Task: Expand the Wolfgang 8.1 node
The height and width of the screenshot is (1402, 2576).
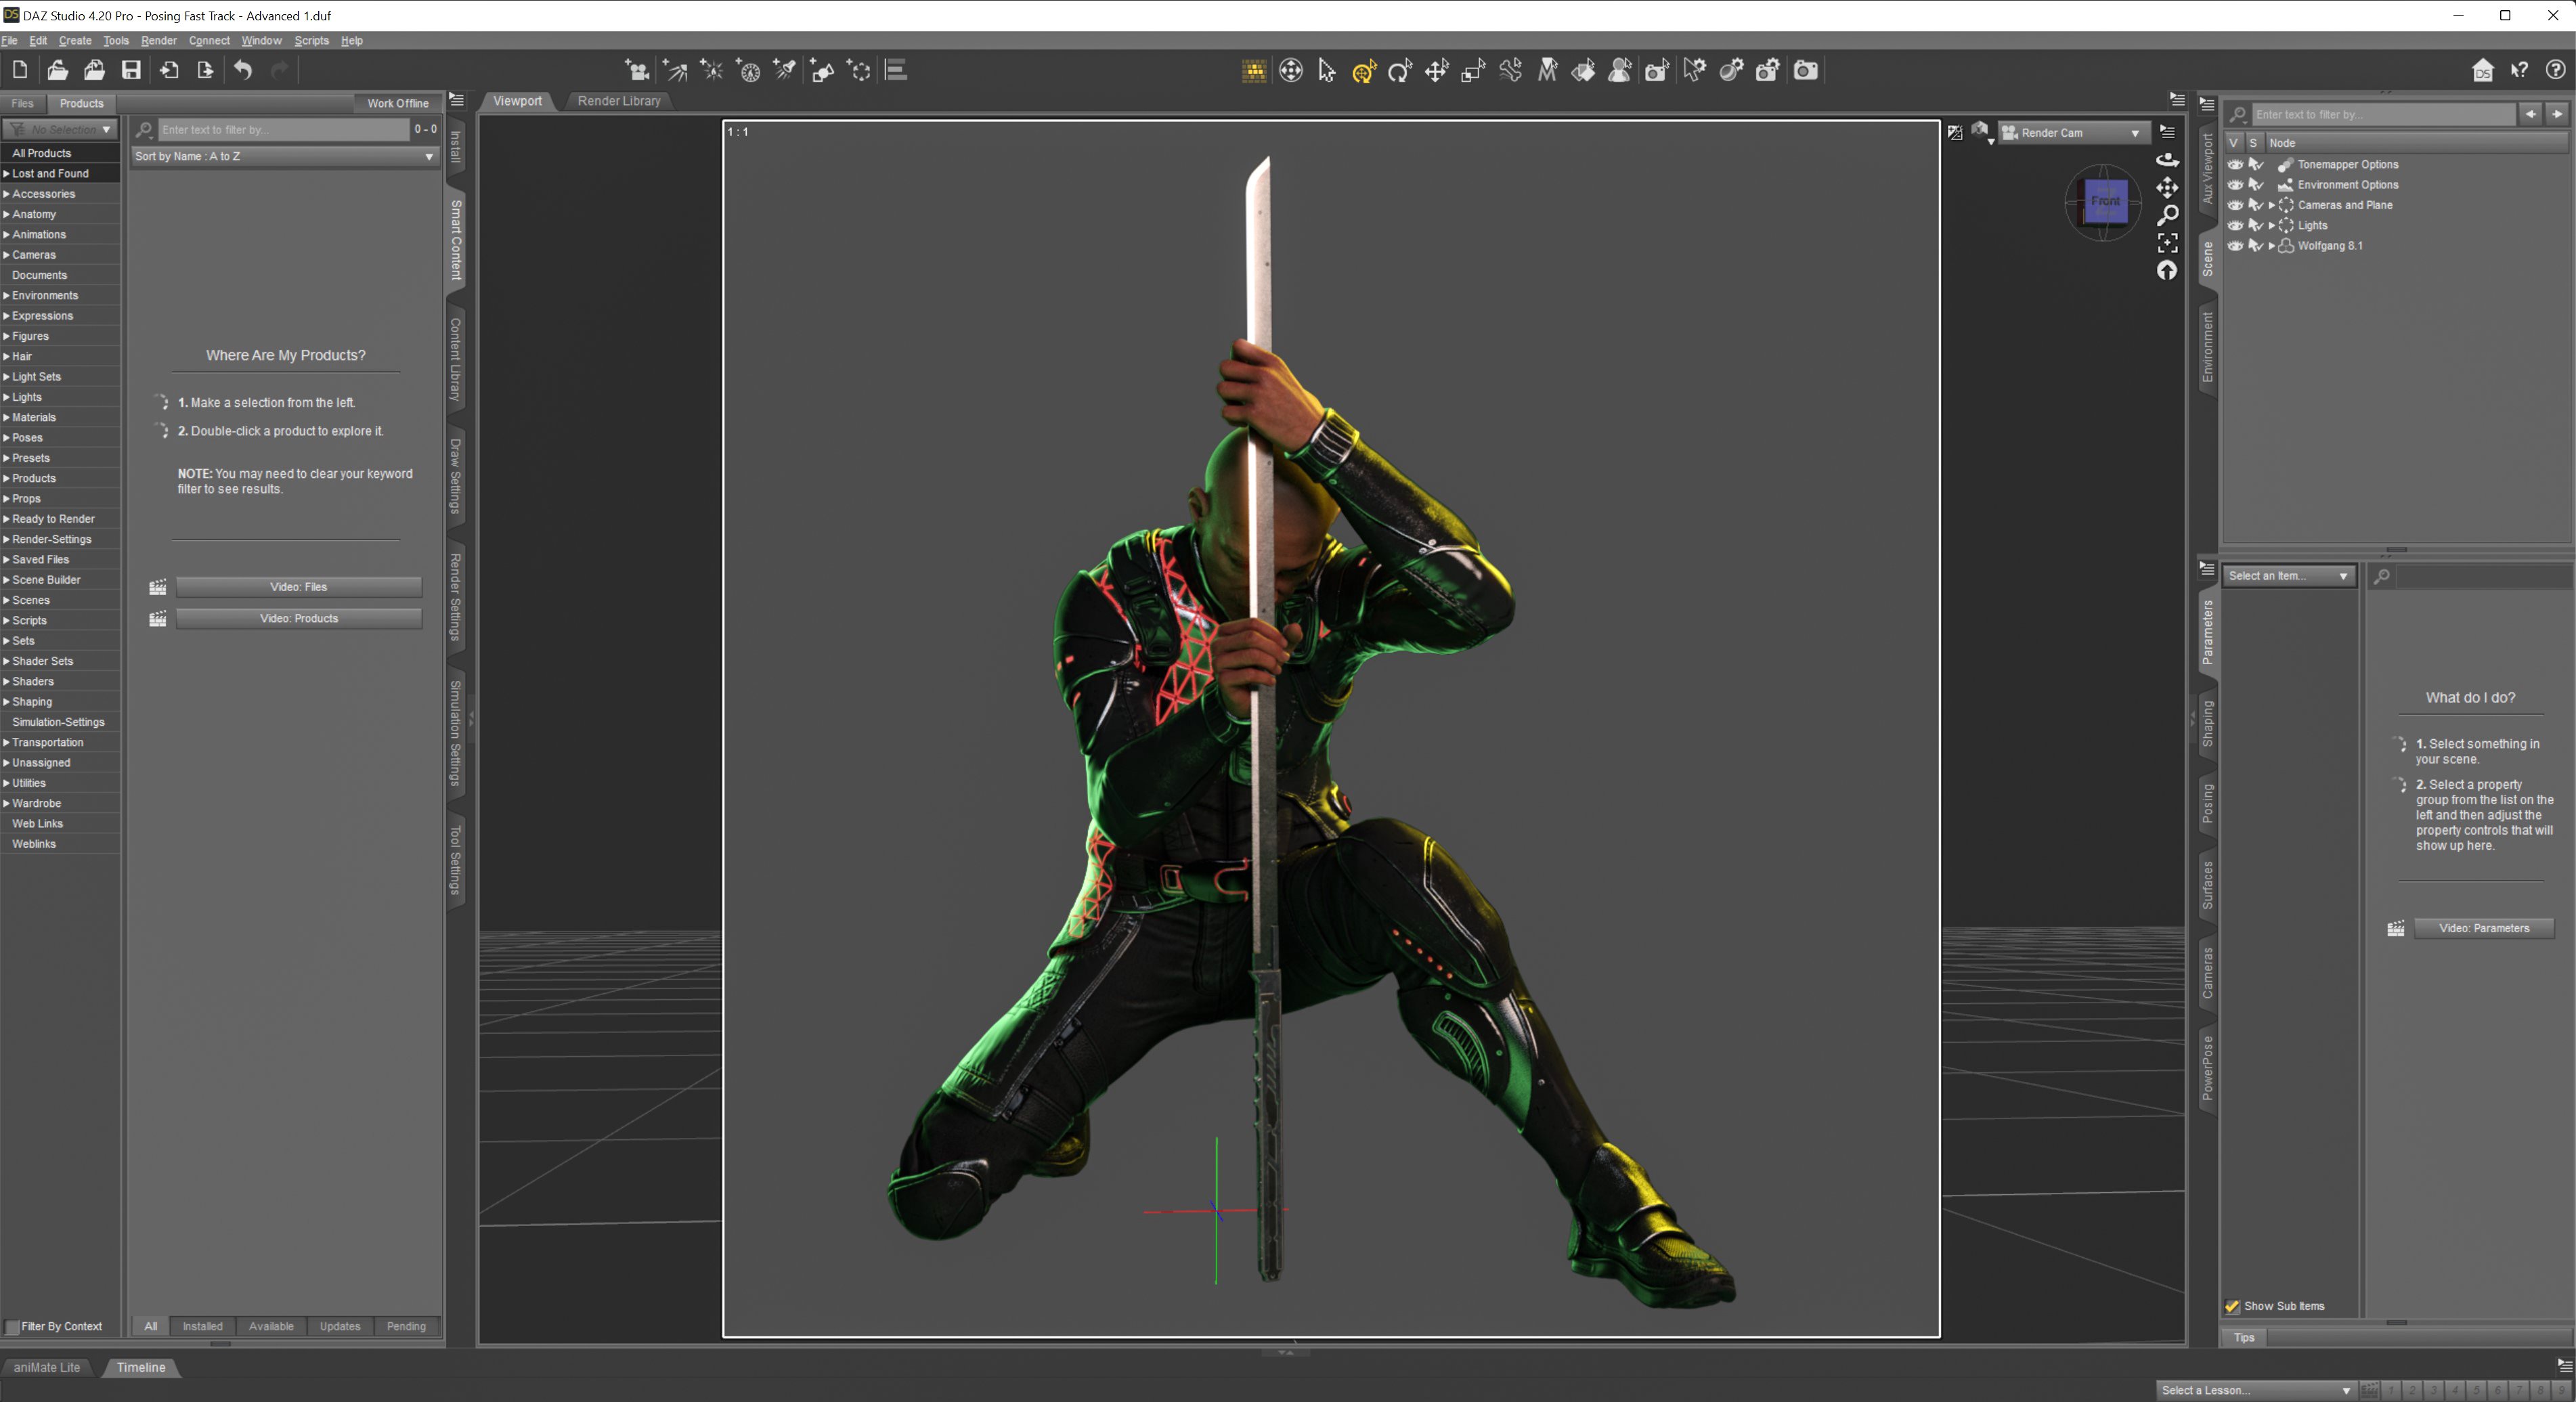Action: coord(2272,246)
